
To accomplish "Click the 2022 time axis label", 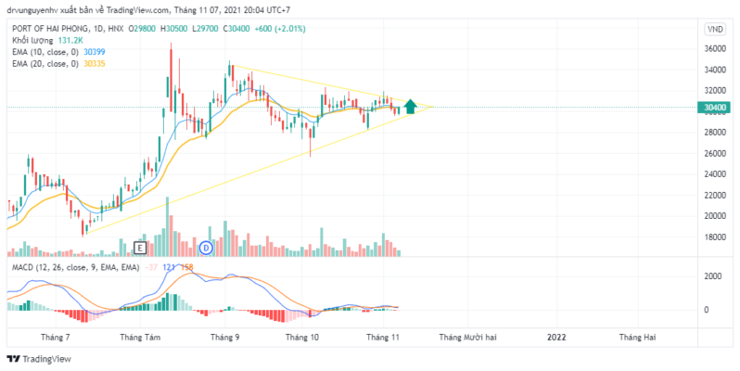I will pyautogui.click(x=556, y=338).
